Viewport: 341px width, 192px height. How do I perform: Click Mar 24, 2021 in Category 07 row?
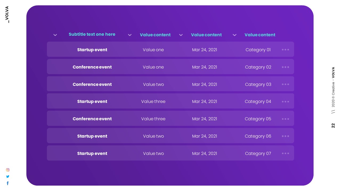tap(205, 153)
